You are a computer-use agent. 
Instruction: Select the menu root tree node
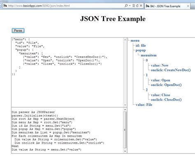click(x=135, y=40)
